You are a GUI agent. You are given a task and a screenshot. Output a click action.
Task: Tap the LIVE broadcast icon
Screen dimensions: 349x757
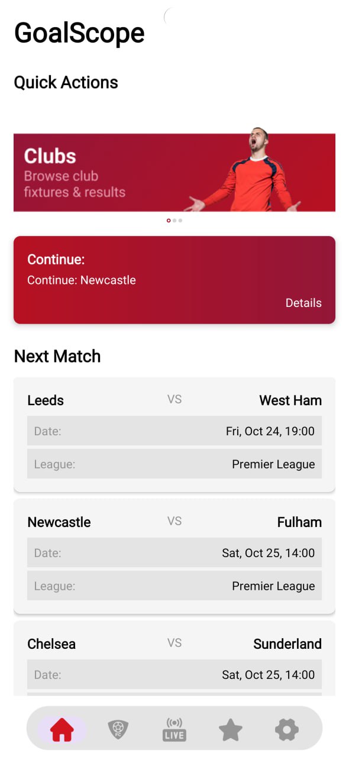(x=174, y=729)
